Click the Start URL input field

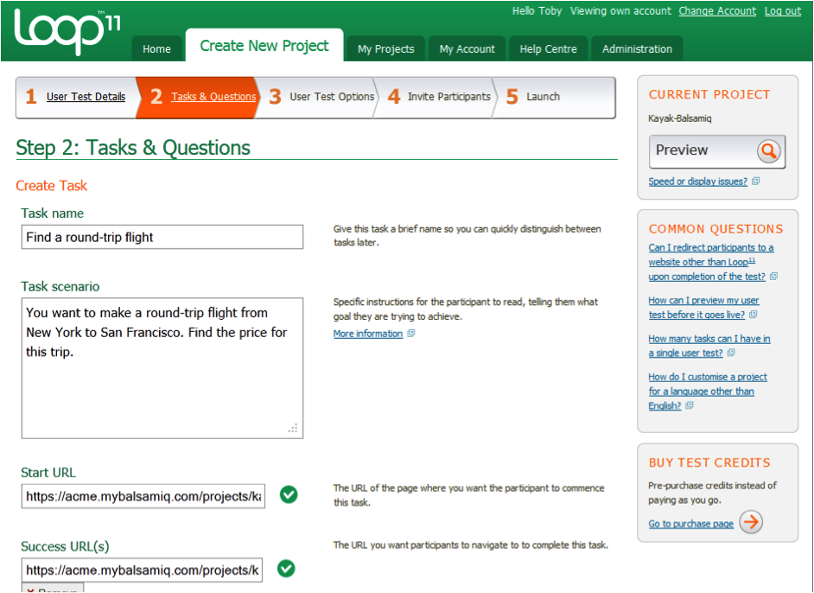point(143,496)
